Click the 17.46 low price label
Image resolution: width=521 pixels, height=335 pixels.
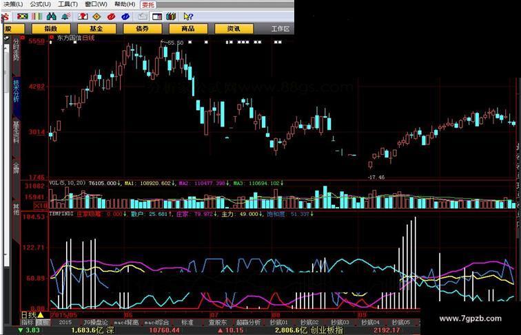(376, 177)
